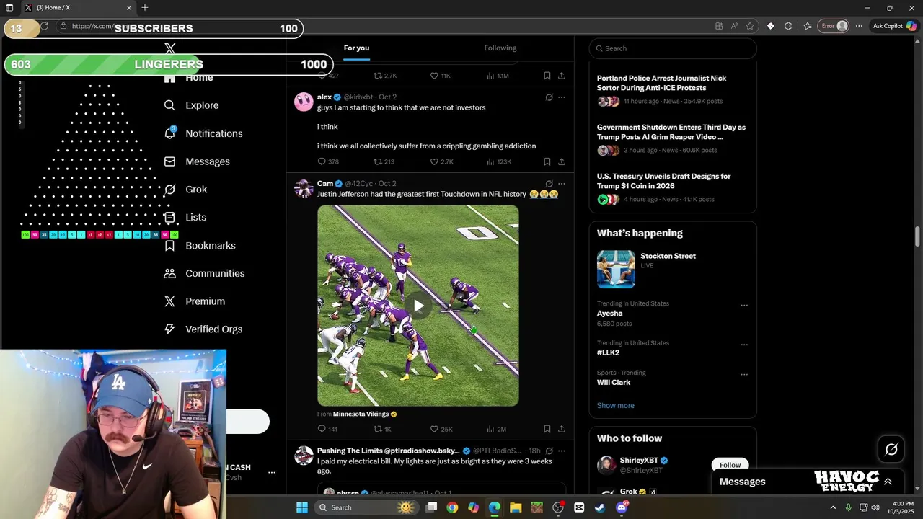Click the X logo at top
923x519 pixels.
click(x=170, y=48)
